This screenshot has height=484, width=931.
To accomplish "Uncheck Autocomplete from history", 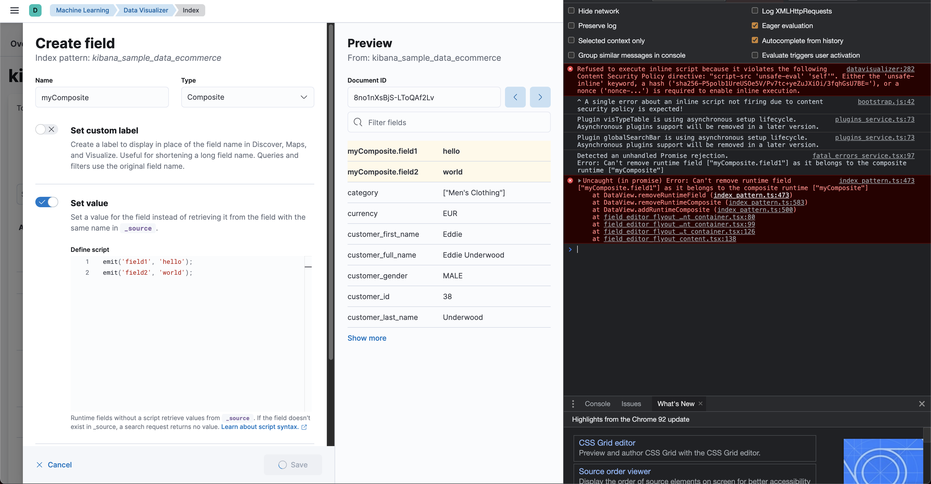I will (x=755, y=40).
